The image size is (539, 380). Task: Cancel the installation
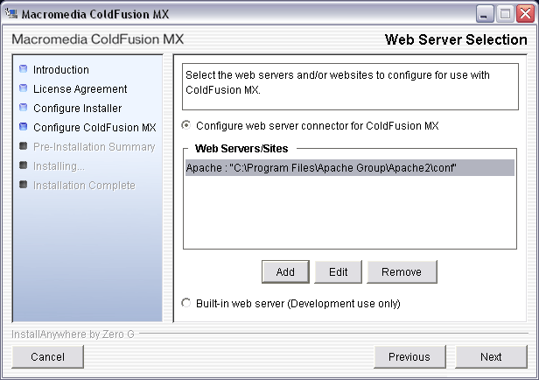coord(48,356)
